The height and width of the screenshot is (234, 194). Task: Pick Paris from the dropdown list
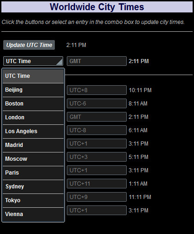pyautogui.click(x=33, y=173)
